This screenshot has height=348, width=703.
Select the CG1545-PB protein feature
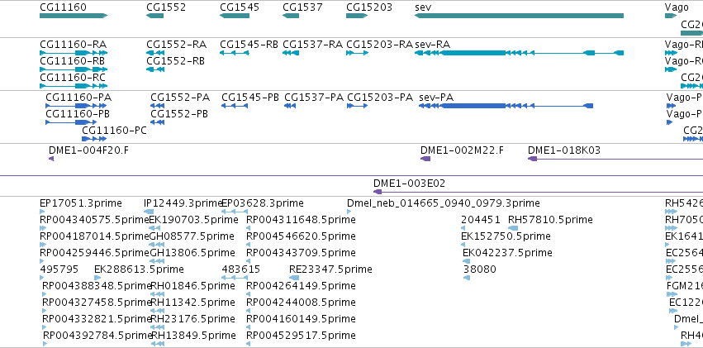235,106
